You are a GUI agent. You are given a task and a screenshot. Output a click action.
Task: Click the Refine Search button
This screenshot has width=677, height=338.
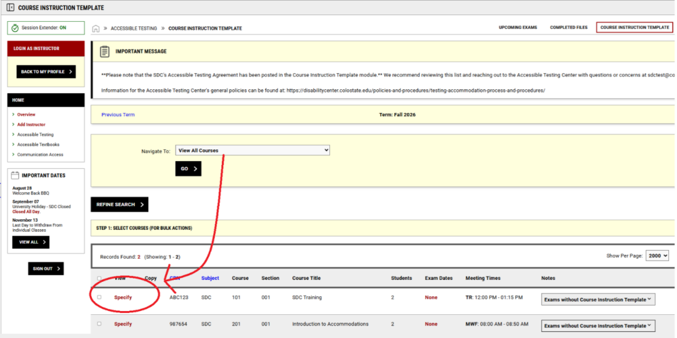click(x=120, y=205)
